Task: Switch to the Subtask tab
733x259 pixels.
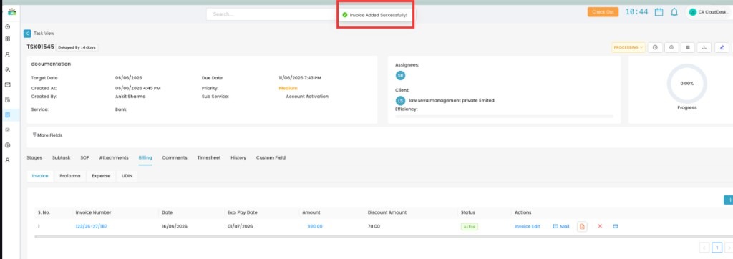Action: [x=62, y=158]
